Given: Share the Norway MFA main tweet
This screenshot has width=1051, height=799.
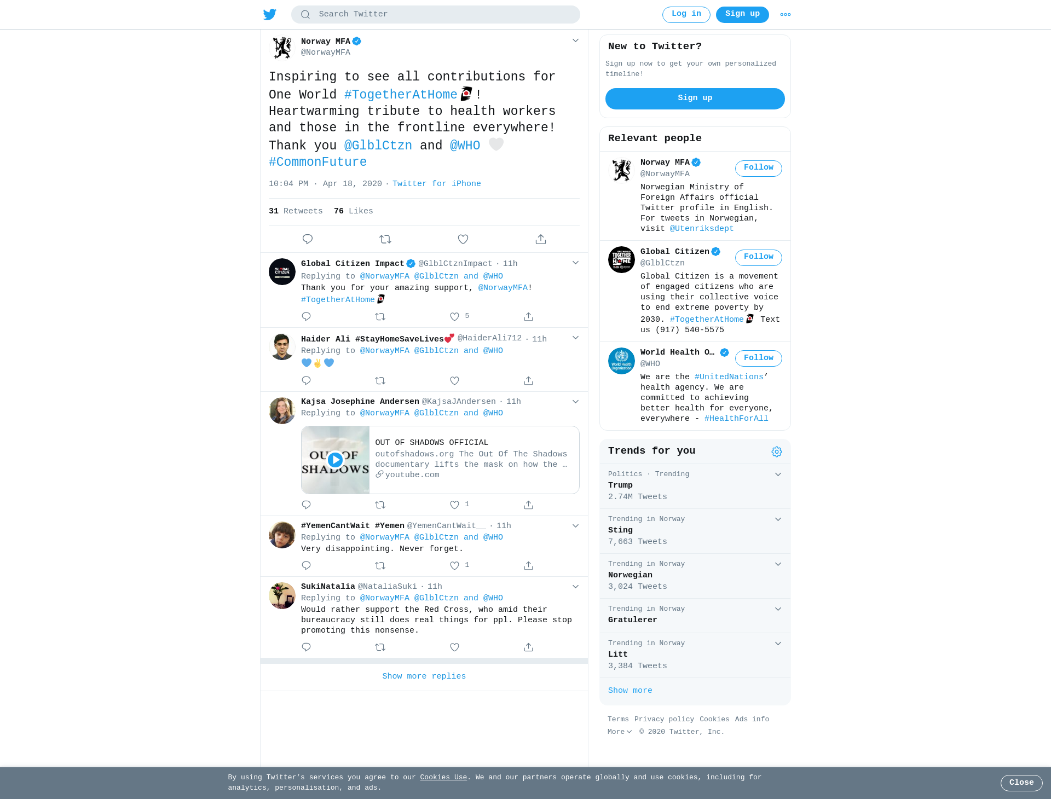Looking at the screenshot, I should 541,239.
